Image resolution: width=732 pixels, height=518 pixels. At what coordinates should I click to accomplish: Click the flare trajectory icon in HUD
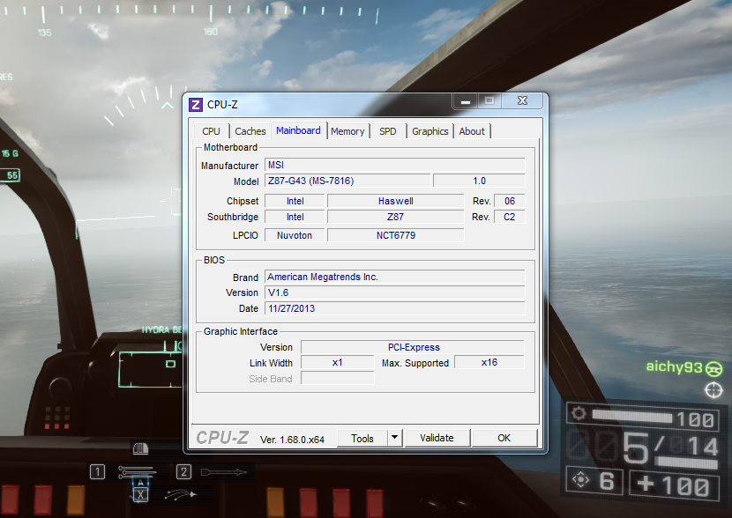(x=181, y=494)
